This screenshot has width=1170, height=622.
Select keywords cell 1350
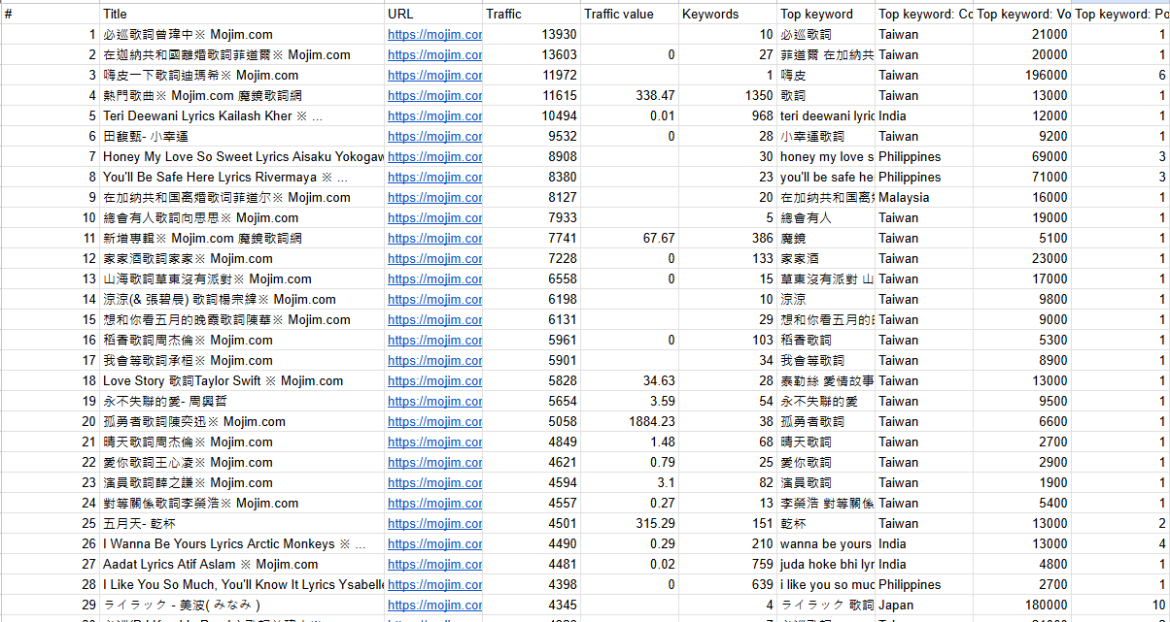pyautogui.click(x=728, y=95)
